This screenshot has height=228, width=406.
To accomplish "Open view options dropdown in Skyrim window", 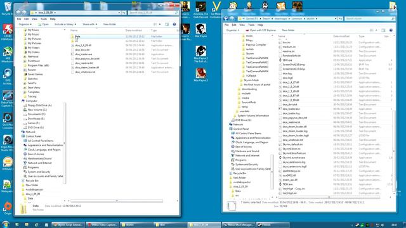I will pyautogui.click(x=376, y=30).
